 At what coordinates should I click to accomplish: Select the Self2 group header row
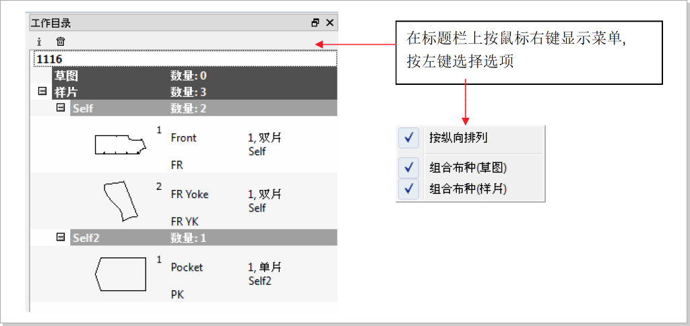(x=202, y=237)
